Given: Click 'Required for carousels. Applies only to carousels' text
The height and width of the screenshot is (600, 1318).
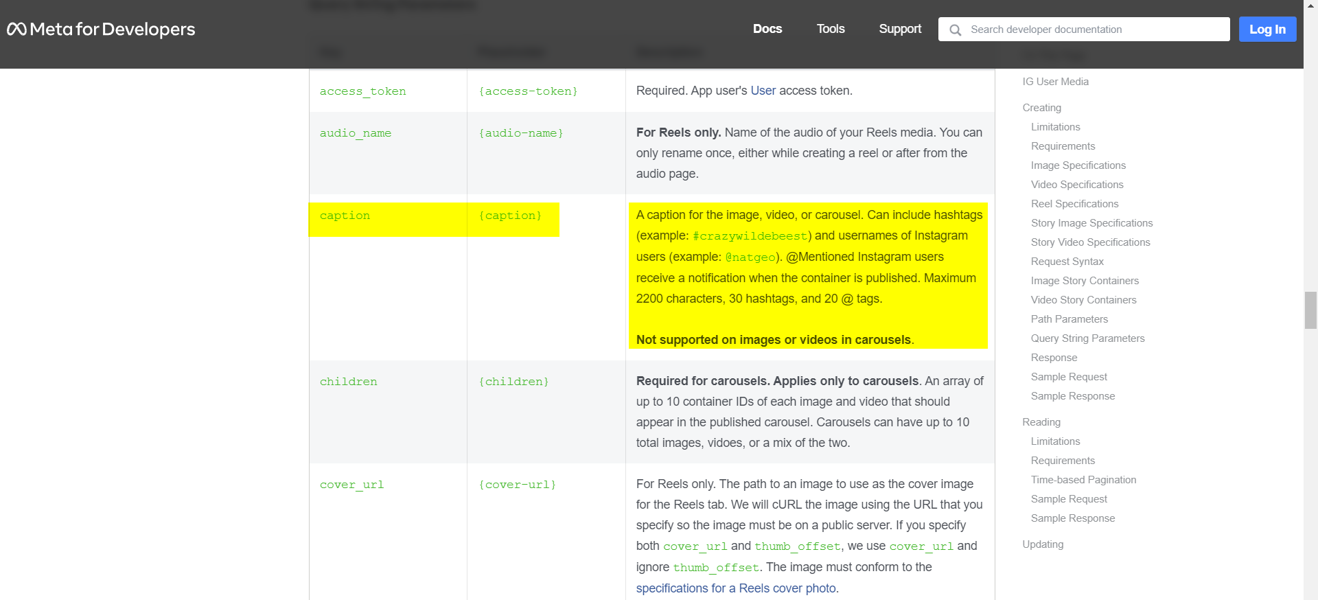Looking at the screenshot, I should point(778,381).
